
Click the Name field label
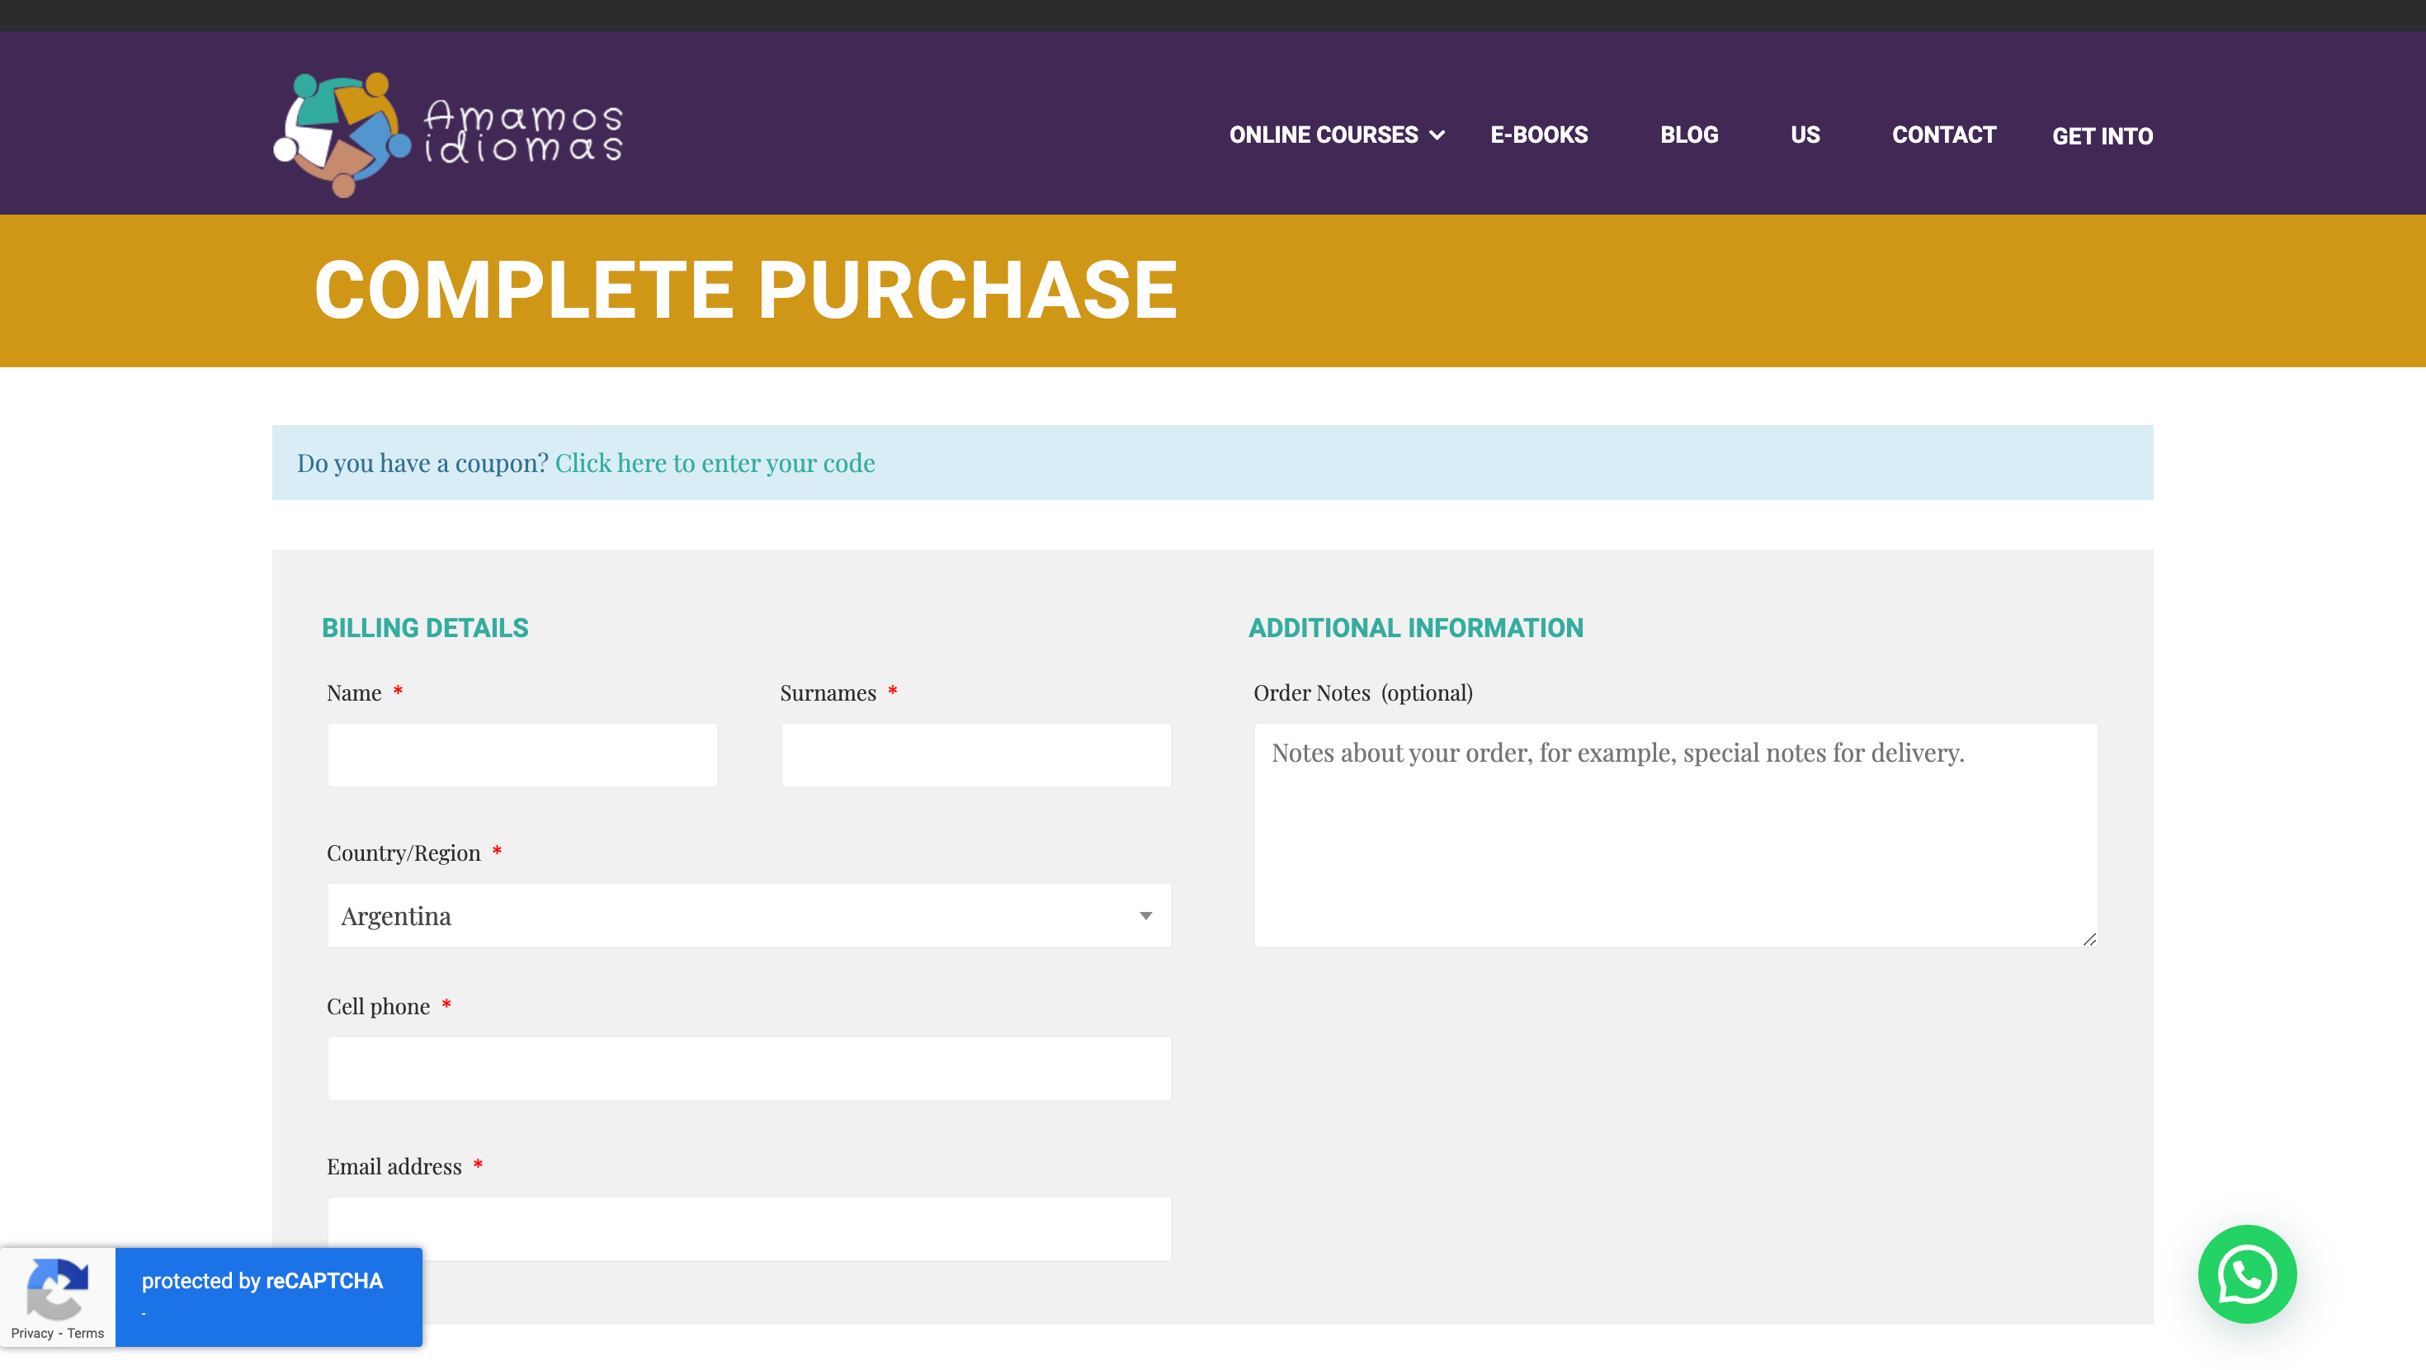click(354, 692)
